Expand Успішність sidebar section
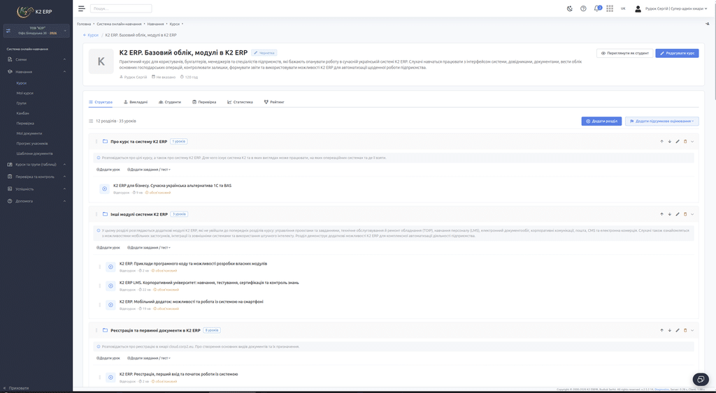Image resolution: width=716 pixels, height=393 pixels. click(36, 188)
